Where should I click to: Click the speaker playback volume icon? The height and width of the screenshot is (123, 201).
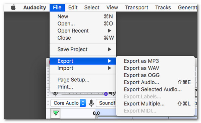coord(112,93)
